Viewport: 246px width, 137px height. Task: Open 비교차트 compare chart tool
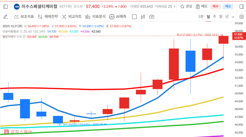tap(71, 17)
